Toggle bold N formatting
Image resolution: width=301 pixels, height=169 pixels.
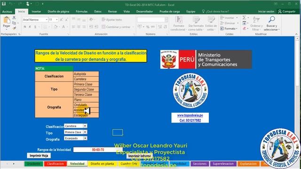tap(25, 27)
